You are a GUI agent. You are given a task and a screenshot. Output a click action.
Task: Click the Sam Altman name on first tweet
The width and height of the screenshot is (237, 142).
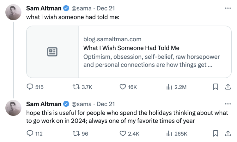tap(44, 8)
